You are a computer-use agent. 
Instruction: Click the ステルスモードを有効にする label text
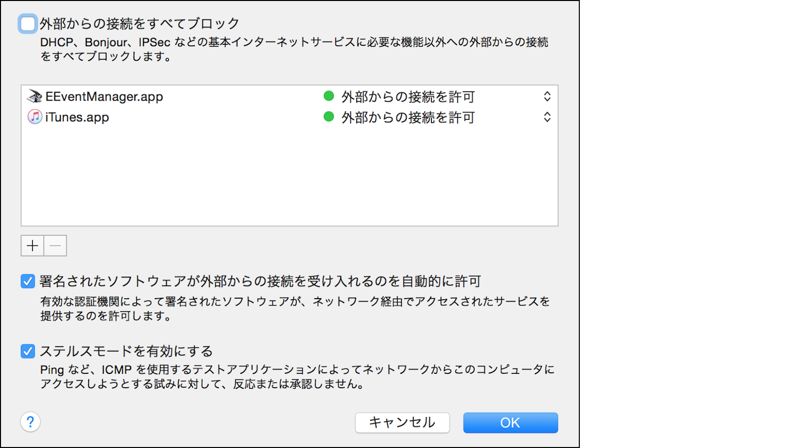[x=126, y=351]
